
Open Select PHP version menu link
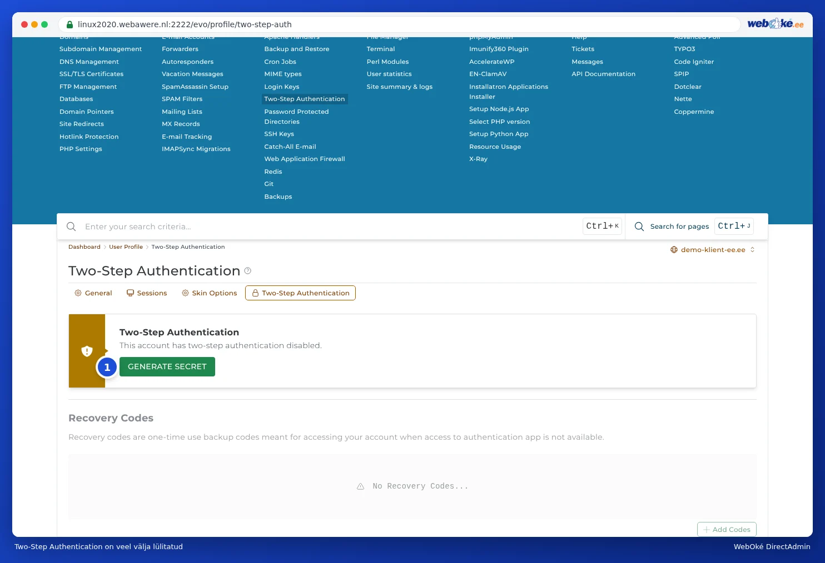tap(499, 122)
